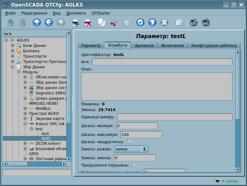Click the Delete item toolbar icon
The image size is (247, 186).
[x=87, y=23]
